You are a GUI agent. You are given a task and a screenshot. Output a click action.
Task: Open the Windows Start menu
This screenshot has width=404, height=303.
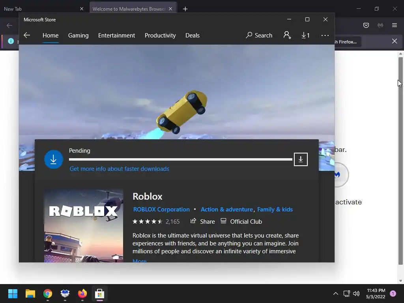[x=13, y=294]
